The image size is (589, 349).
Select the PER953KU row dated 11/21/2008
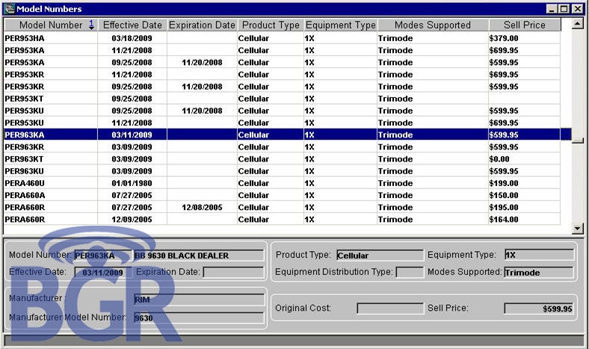point(282,123)
